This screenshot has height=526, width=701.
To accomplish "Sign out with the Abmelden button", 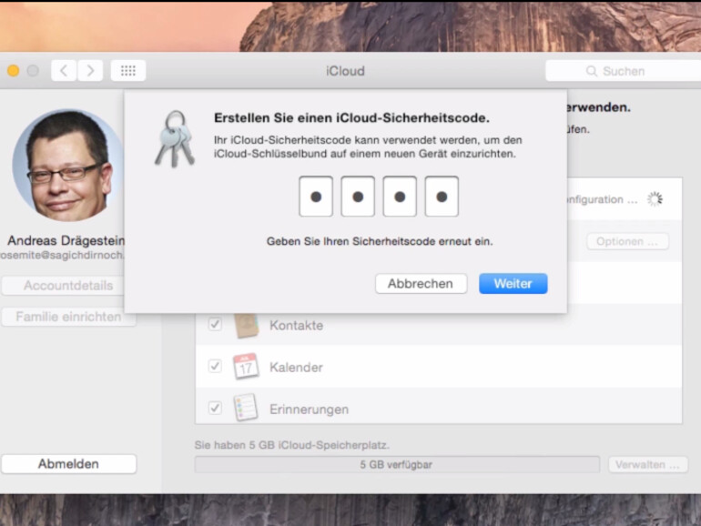I will [x=69, y=464].
